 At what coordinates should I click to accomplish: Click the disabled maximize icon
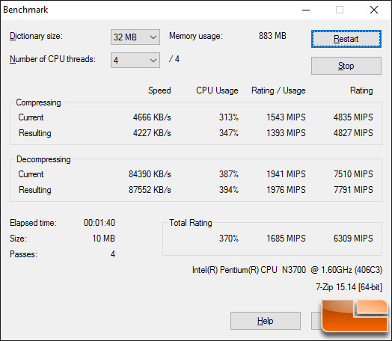340,10
